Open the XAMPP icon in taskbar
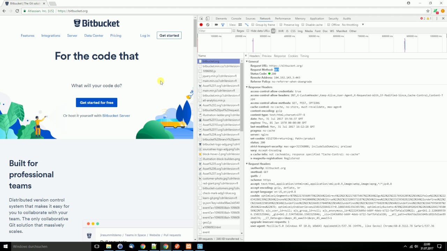 click(189, 246)
